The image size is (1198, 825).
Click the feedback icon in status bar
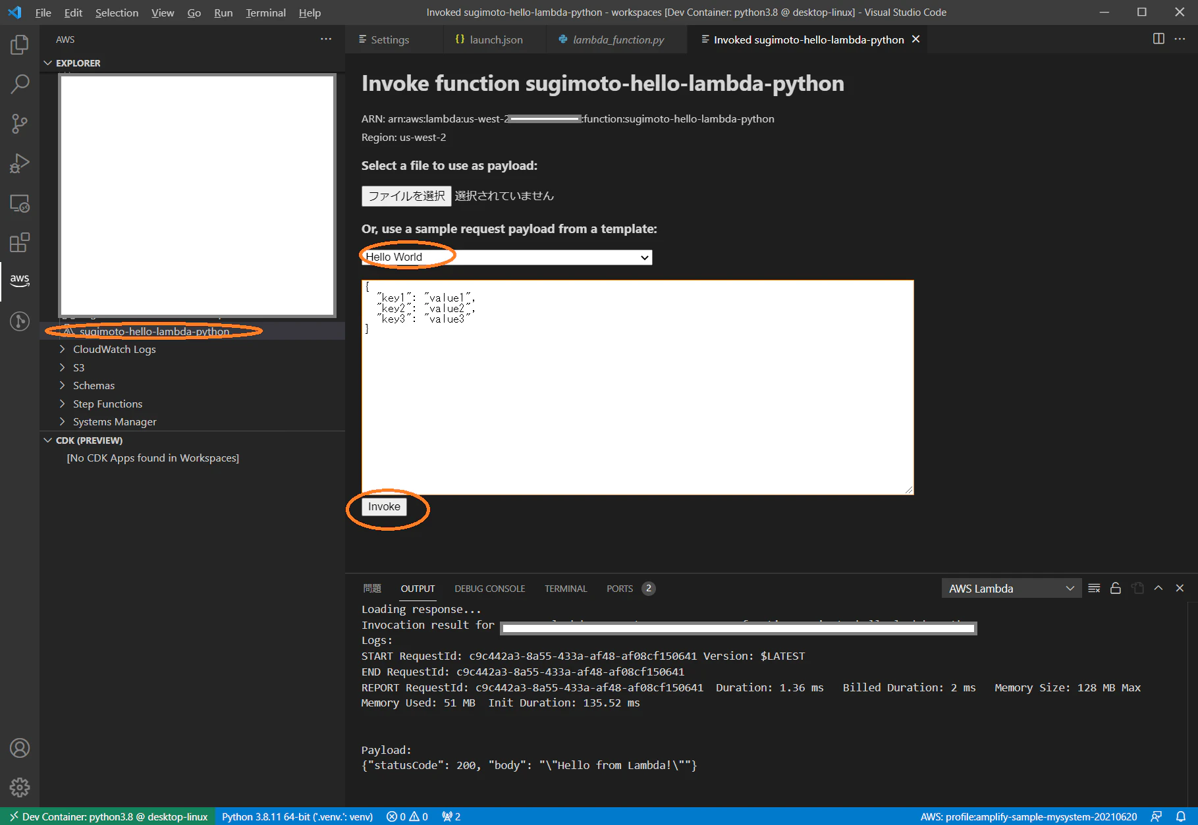(x=1157, y=816)
